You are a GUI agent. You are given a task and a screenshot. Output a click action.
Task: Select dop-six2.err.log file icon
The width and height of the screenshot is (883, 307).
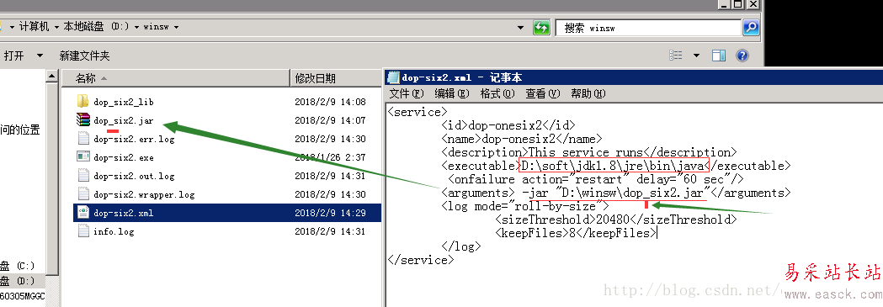click(82, 138)
